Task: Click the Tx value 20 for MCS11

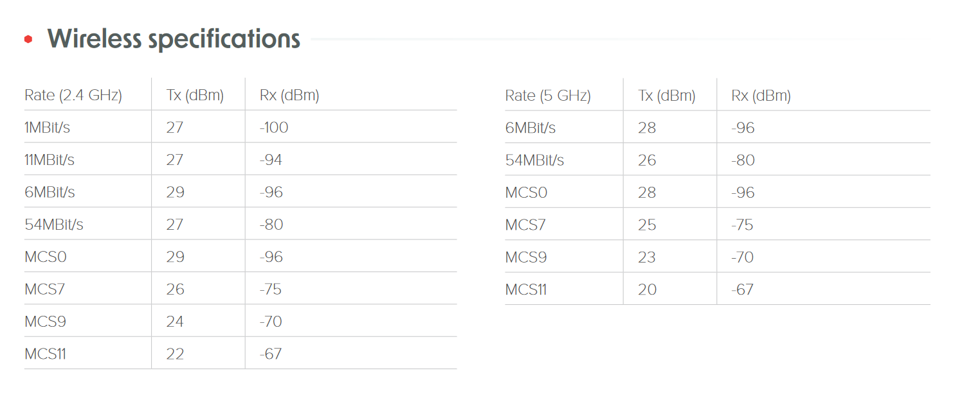Action: pyautogui.click(x=647, y=290)
